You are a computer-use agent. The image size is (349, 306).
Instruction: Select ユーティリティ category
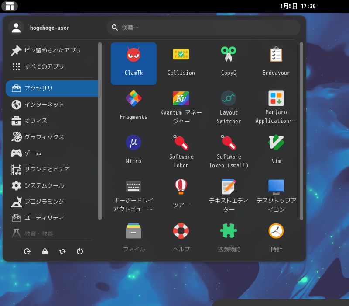pyautogui.click(x=52, y=218)
